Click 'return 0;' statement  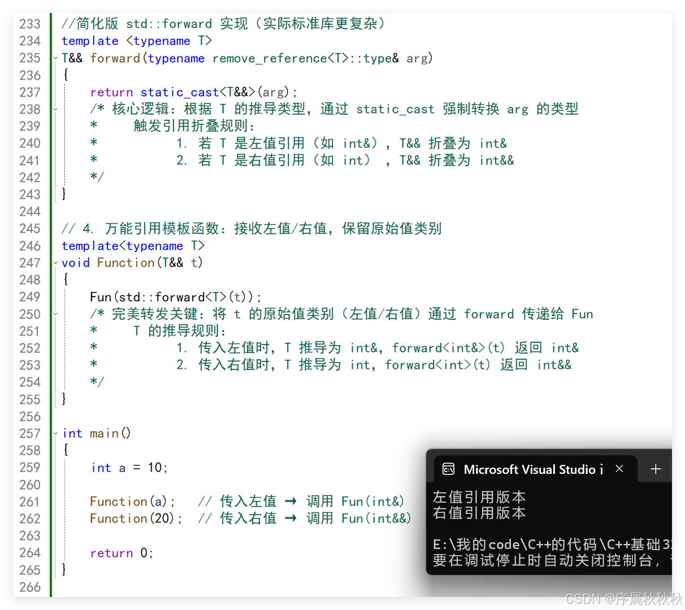[x=122, y=553]
